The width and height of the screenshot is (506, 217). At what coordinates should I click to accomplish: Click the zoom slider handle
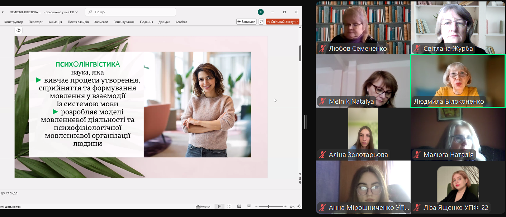click(269, 207)
